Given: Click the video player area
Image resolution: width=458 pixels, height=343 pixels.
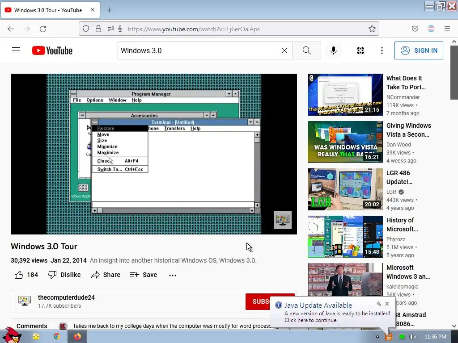Looking at the screenshot, I should coord(154,154).
